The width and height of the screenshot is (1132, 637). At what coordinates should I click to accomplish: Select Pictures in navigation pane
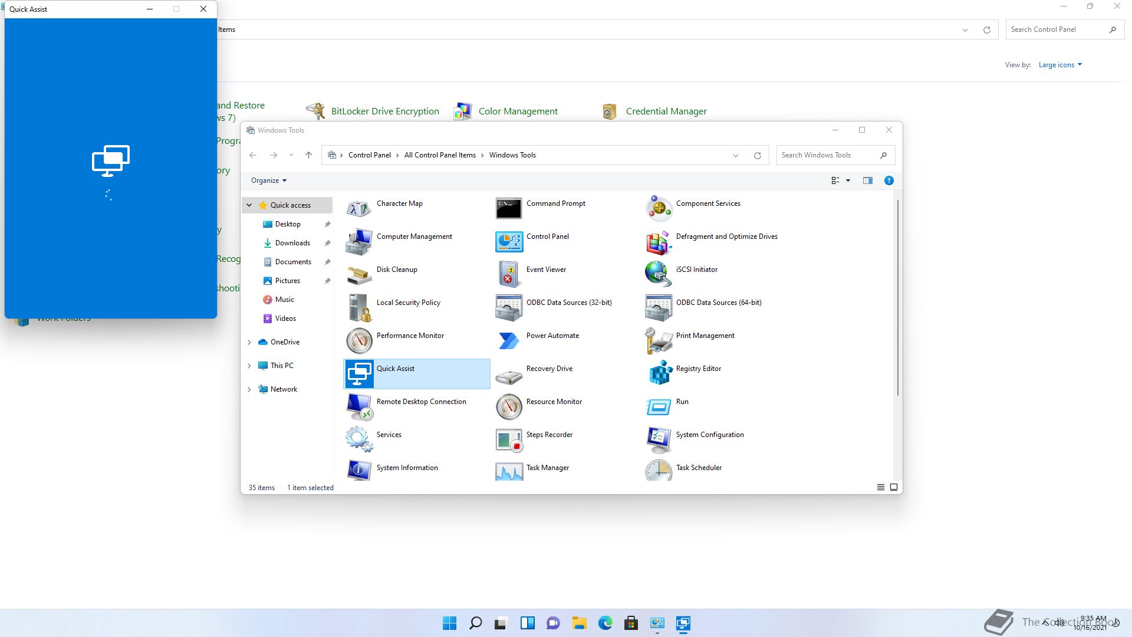tap(287, 281)
